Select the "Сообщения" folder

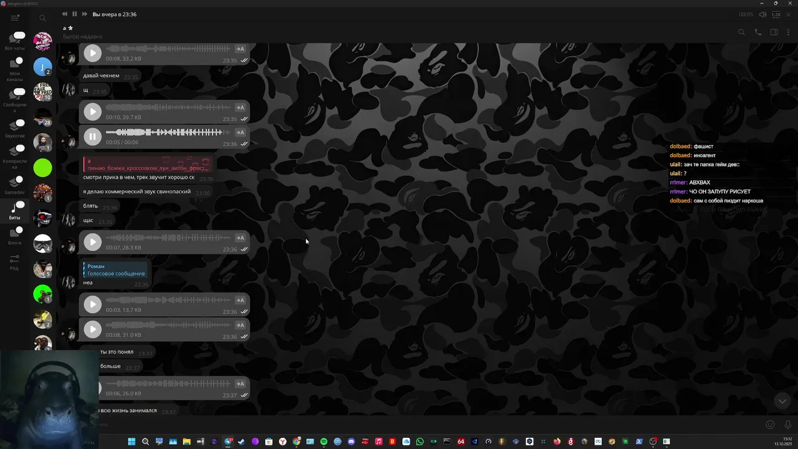click(15, 100)
